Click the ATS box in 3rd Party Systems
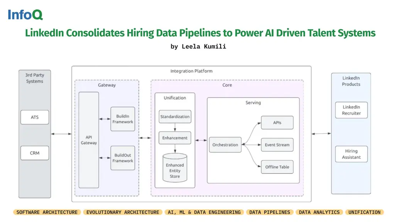 point(35,117)
